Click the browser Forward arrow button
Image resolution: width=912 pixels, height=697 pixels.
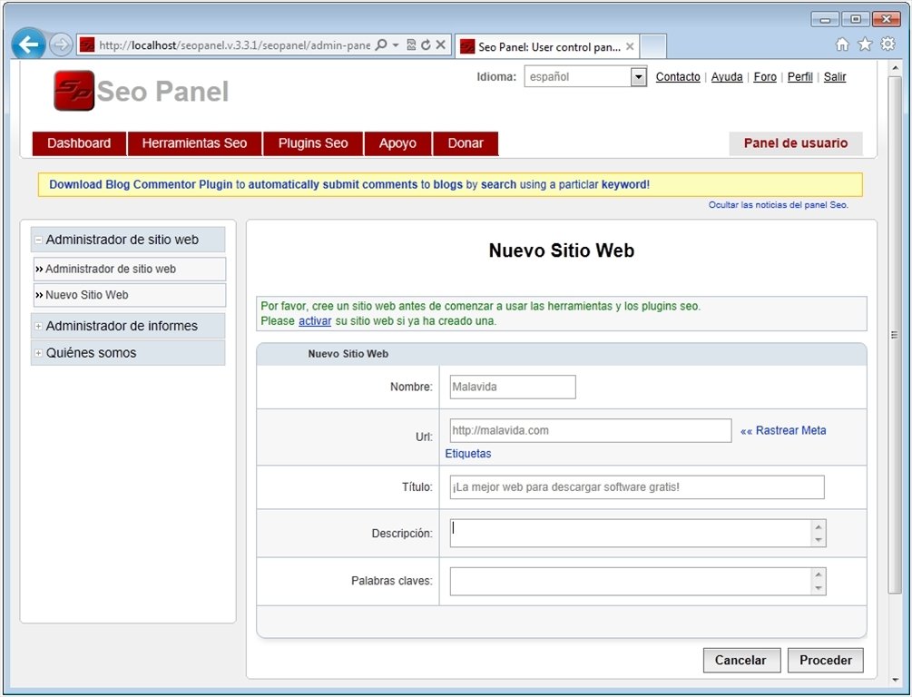tap(61, 44)
